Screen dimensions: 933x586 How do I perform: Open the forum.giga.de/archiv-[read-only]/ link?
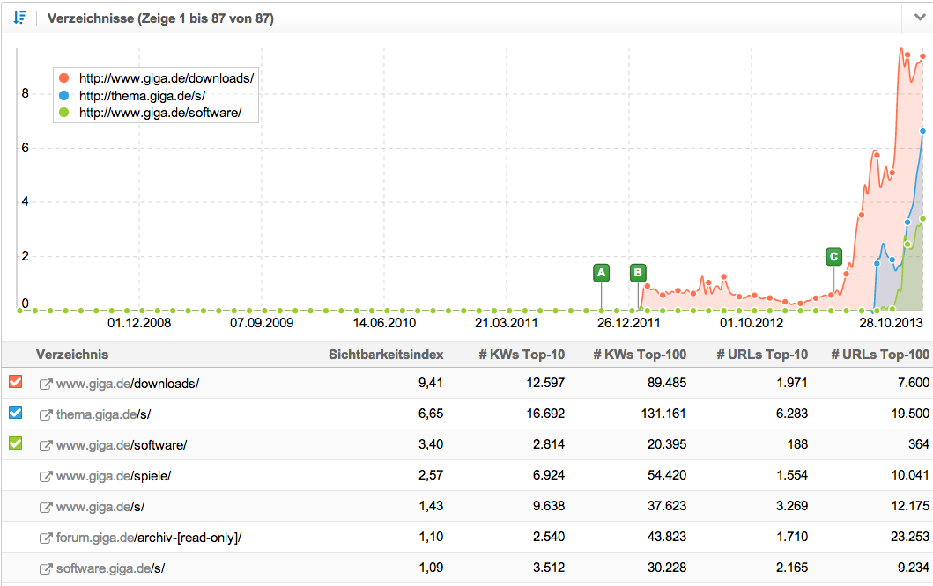[148, 538]
